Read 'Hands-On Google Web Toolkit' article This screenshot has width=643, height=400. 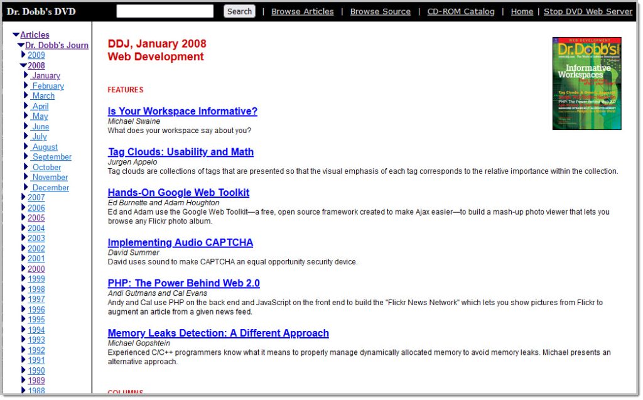click(178, 192)
